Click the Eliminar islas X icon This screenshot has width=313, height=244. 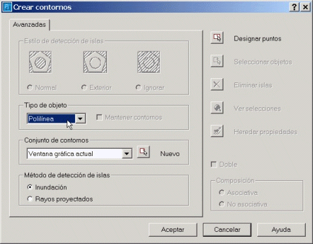[217, 84]
